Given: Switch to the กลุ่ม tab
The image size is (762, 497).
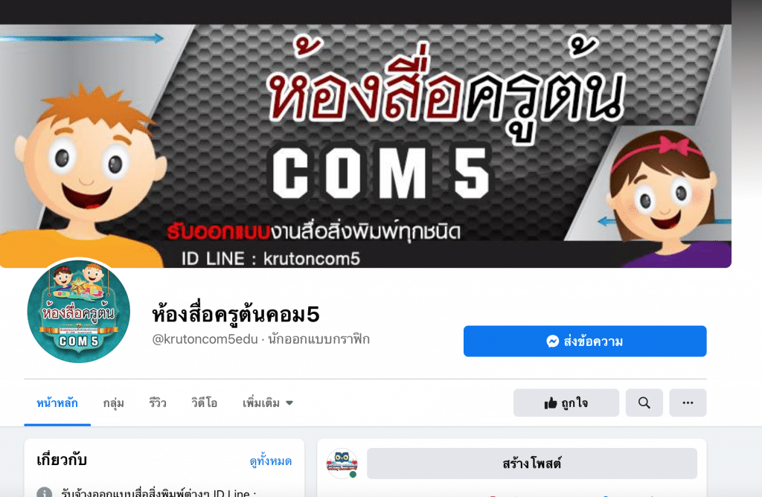Looking at the screenshot, I should point(113,403).
